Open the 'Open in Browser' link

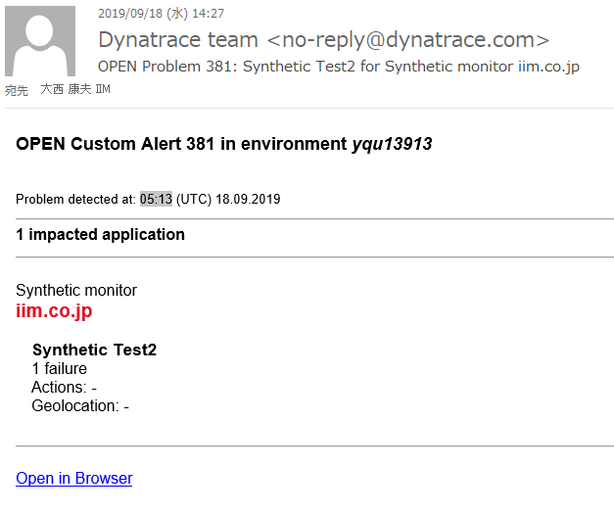[x=74, y=478]
